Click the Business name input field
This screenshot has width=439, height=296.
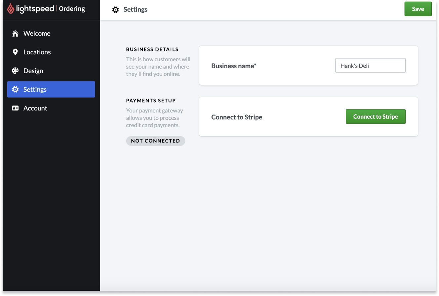point(370,66)
